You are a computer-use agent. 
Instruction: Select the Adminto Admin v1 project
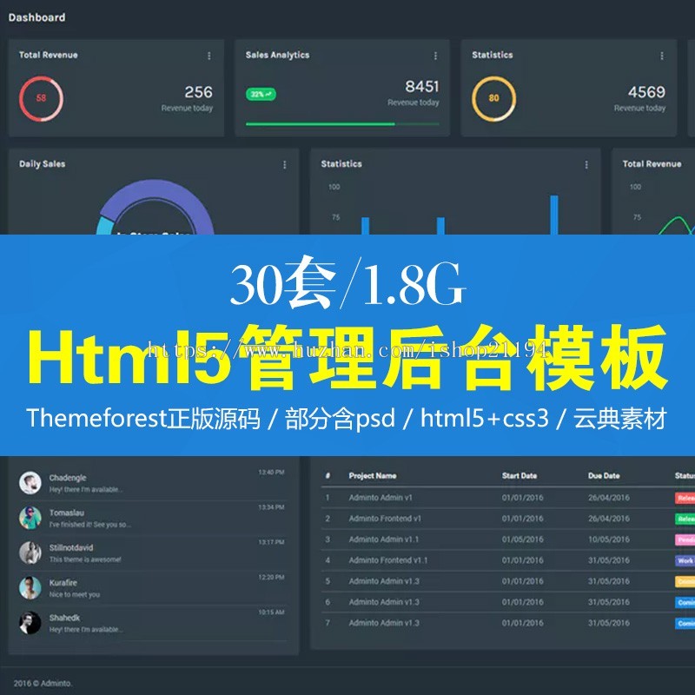pos(382,500)
